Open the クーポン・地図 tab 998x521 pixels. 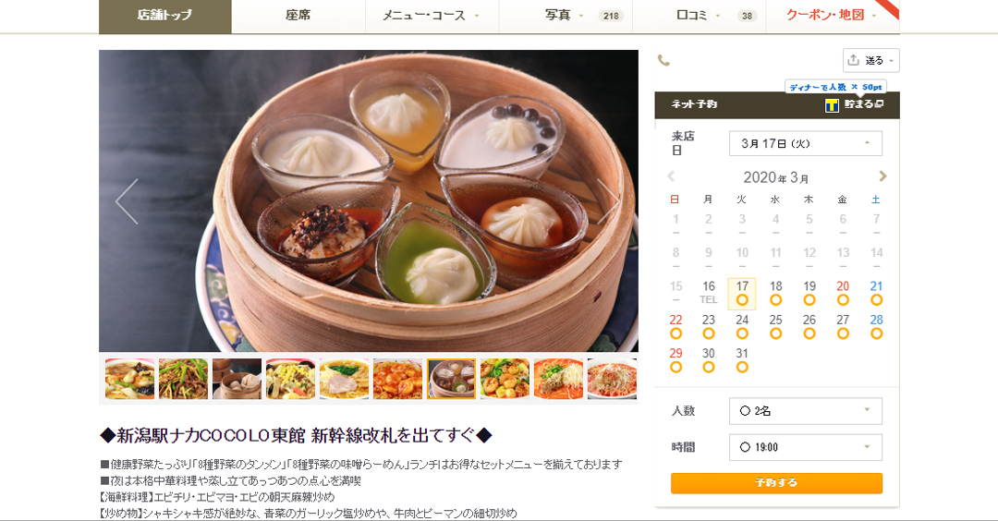pos(833,16)
